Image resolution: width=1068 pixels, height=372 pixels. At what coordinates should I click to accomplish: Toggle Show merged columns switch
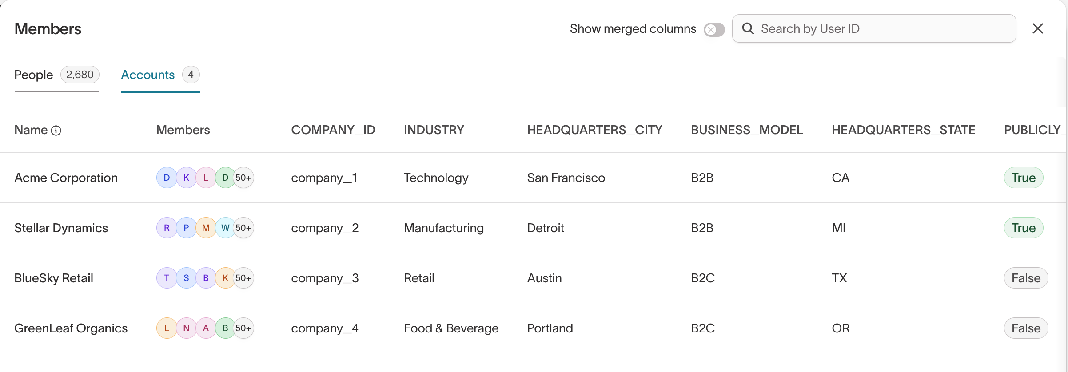coord(714,30)
